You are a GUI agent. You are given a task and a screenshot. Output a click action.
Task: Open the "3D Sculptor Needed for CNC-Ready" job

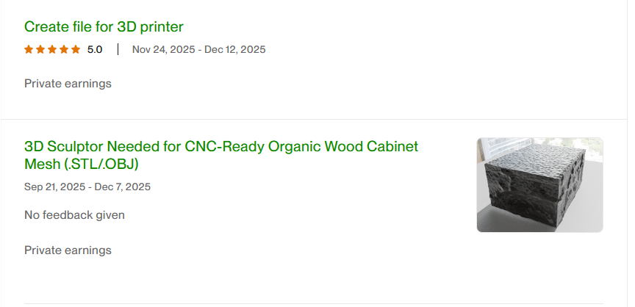[220, 146]
